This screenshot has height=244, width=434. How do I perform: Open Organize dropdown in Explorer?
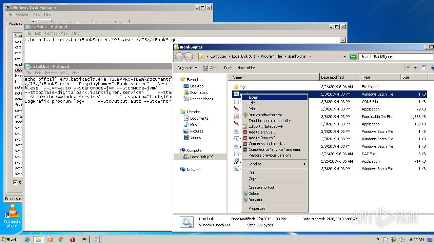tap(187, 68)
